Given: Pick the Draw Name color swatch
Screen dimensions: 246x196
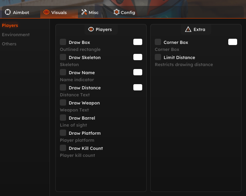Looking at the screenshot, I should point(138,72).
